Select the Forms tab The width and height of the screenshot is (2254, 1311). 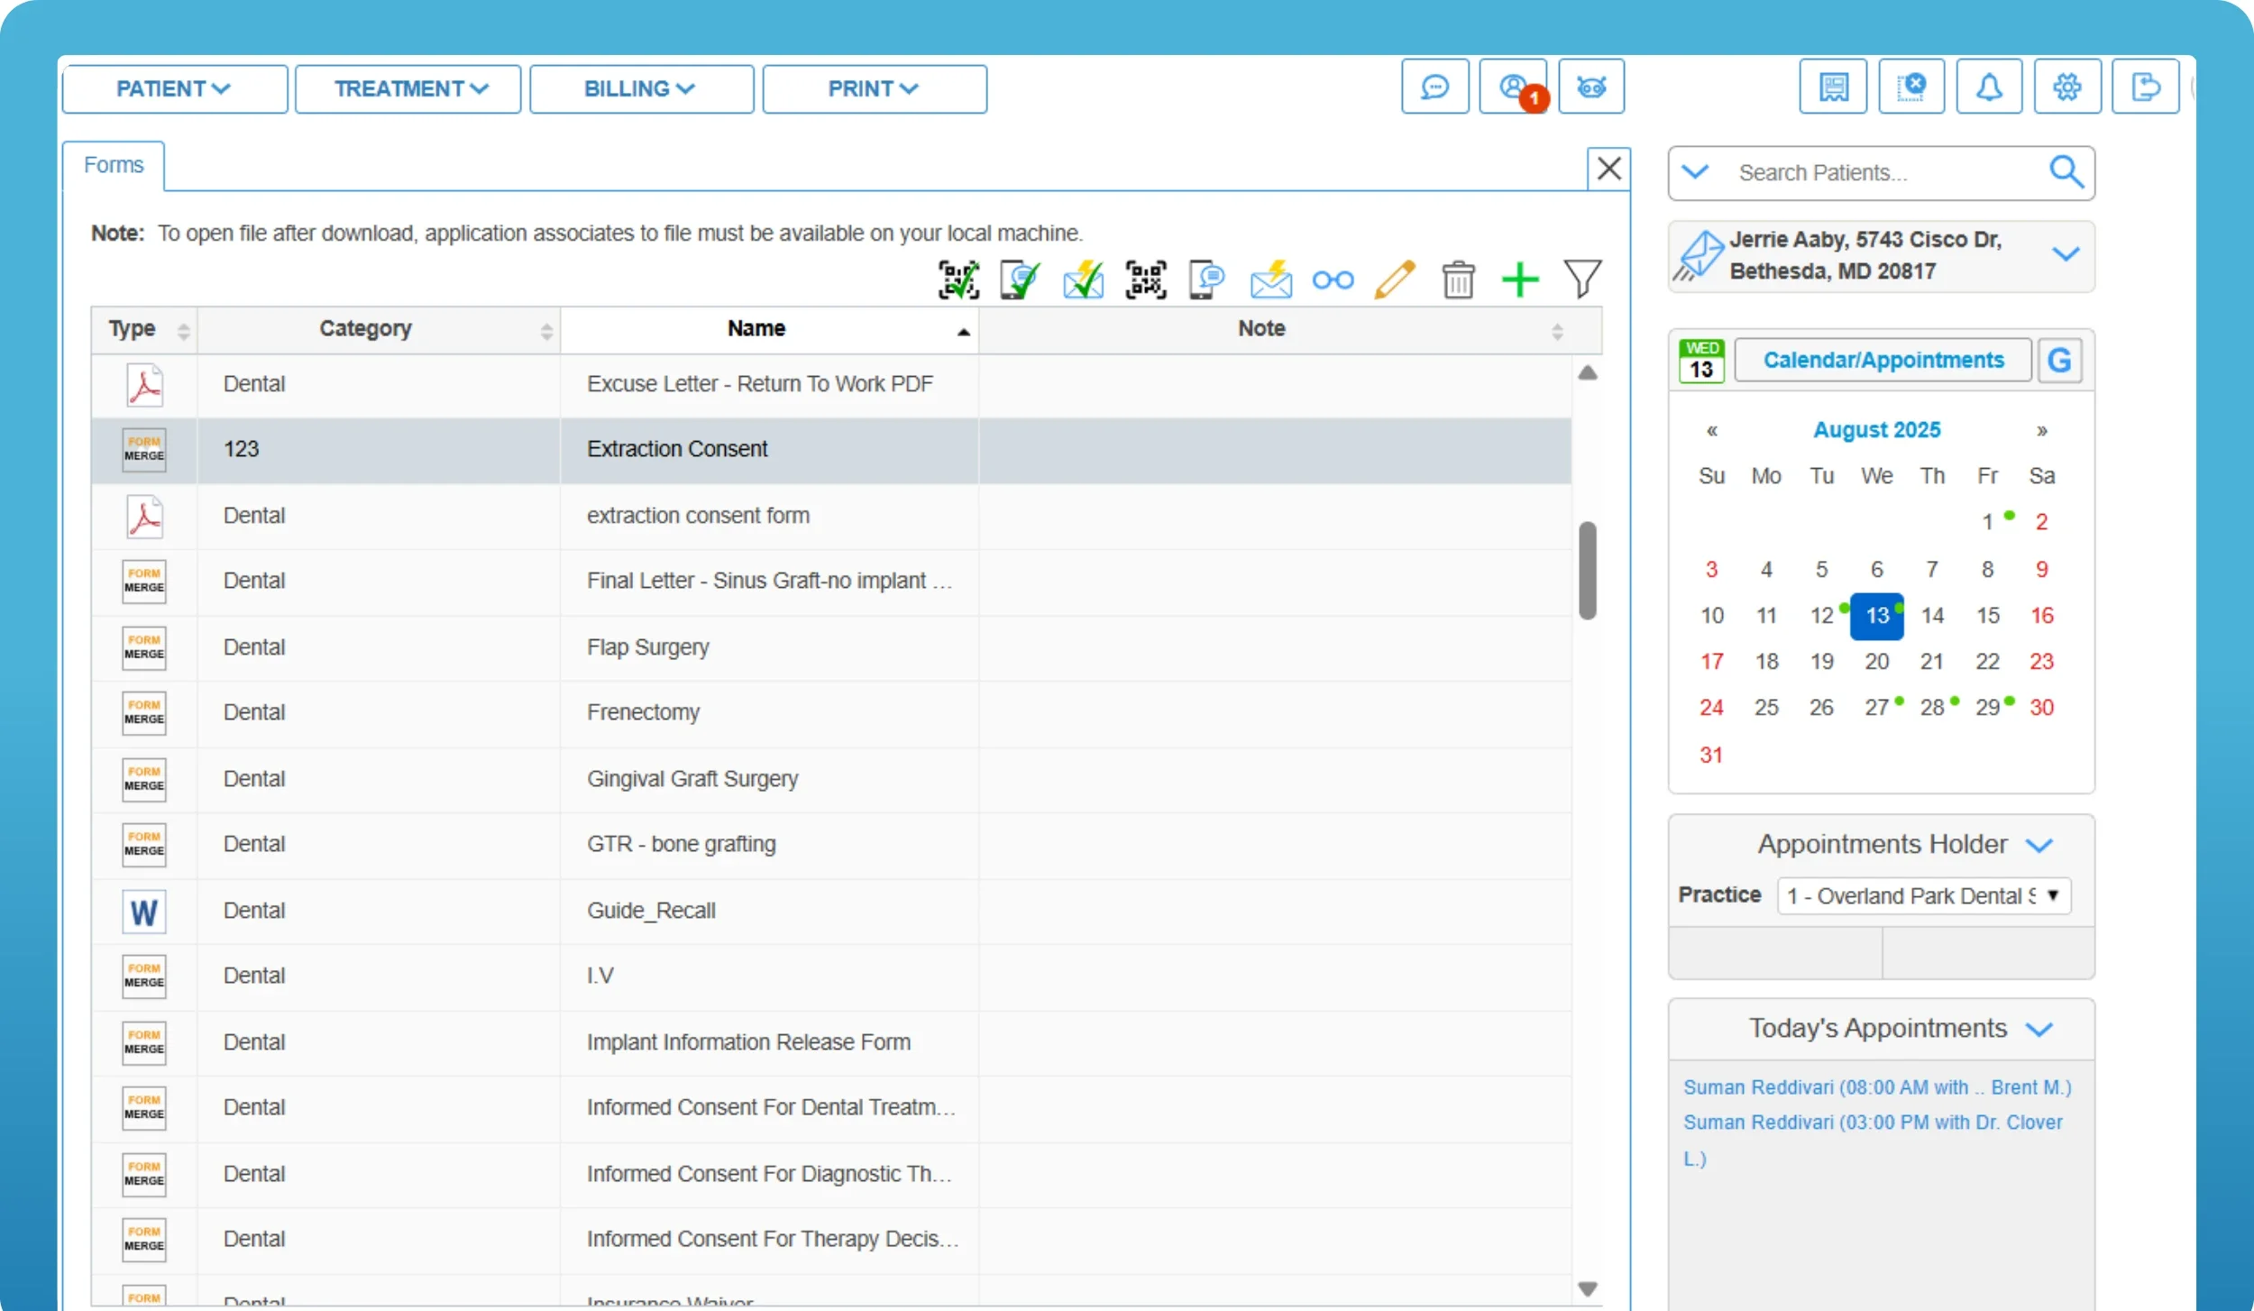(x=114, y=165)
